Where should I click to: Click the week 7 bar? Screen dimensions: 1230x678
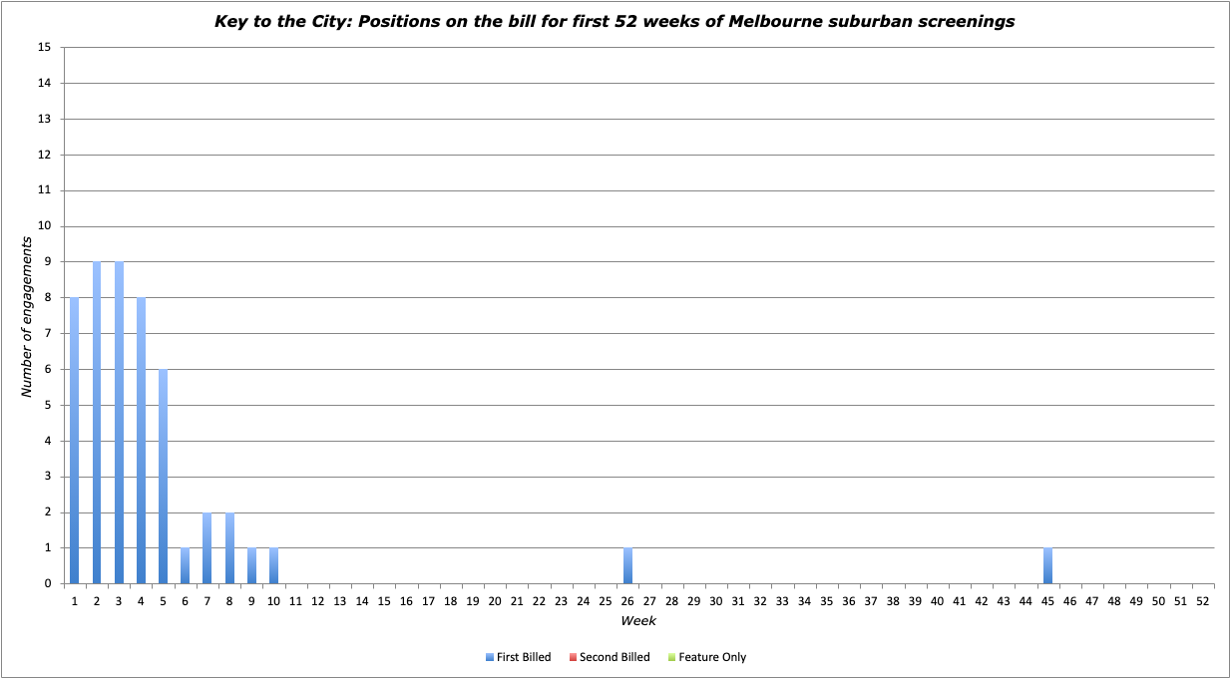click(x=206, y=548)
